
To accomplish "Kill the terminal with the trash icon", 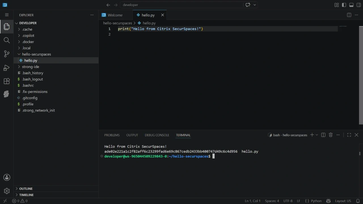I will [331, 135].
